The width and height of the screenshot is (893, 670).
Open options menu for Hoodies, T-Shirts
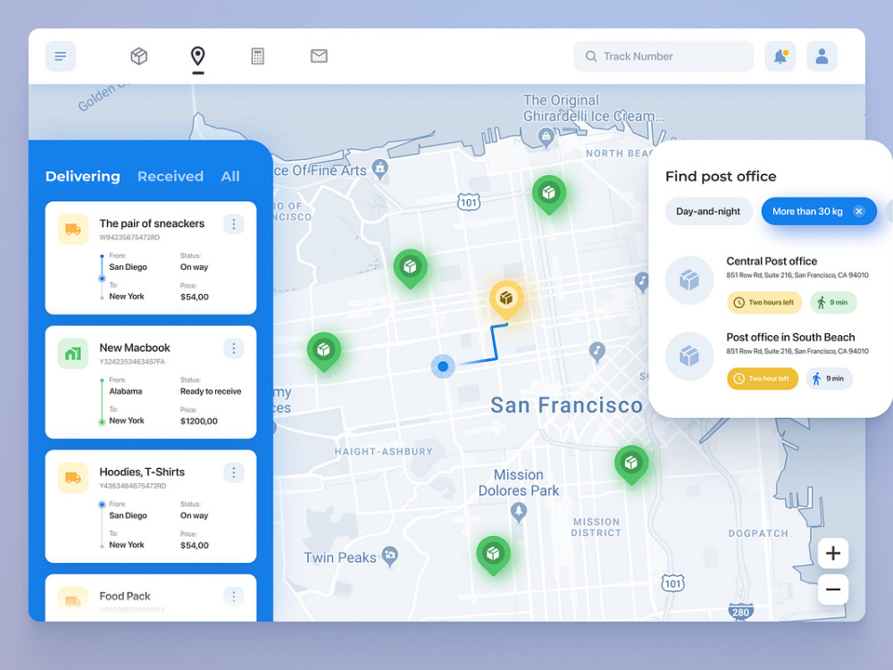point(233,473)
